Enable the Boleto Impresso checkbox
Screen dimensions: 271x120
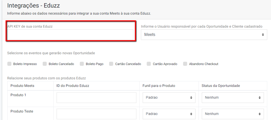pos(9,64)
